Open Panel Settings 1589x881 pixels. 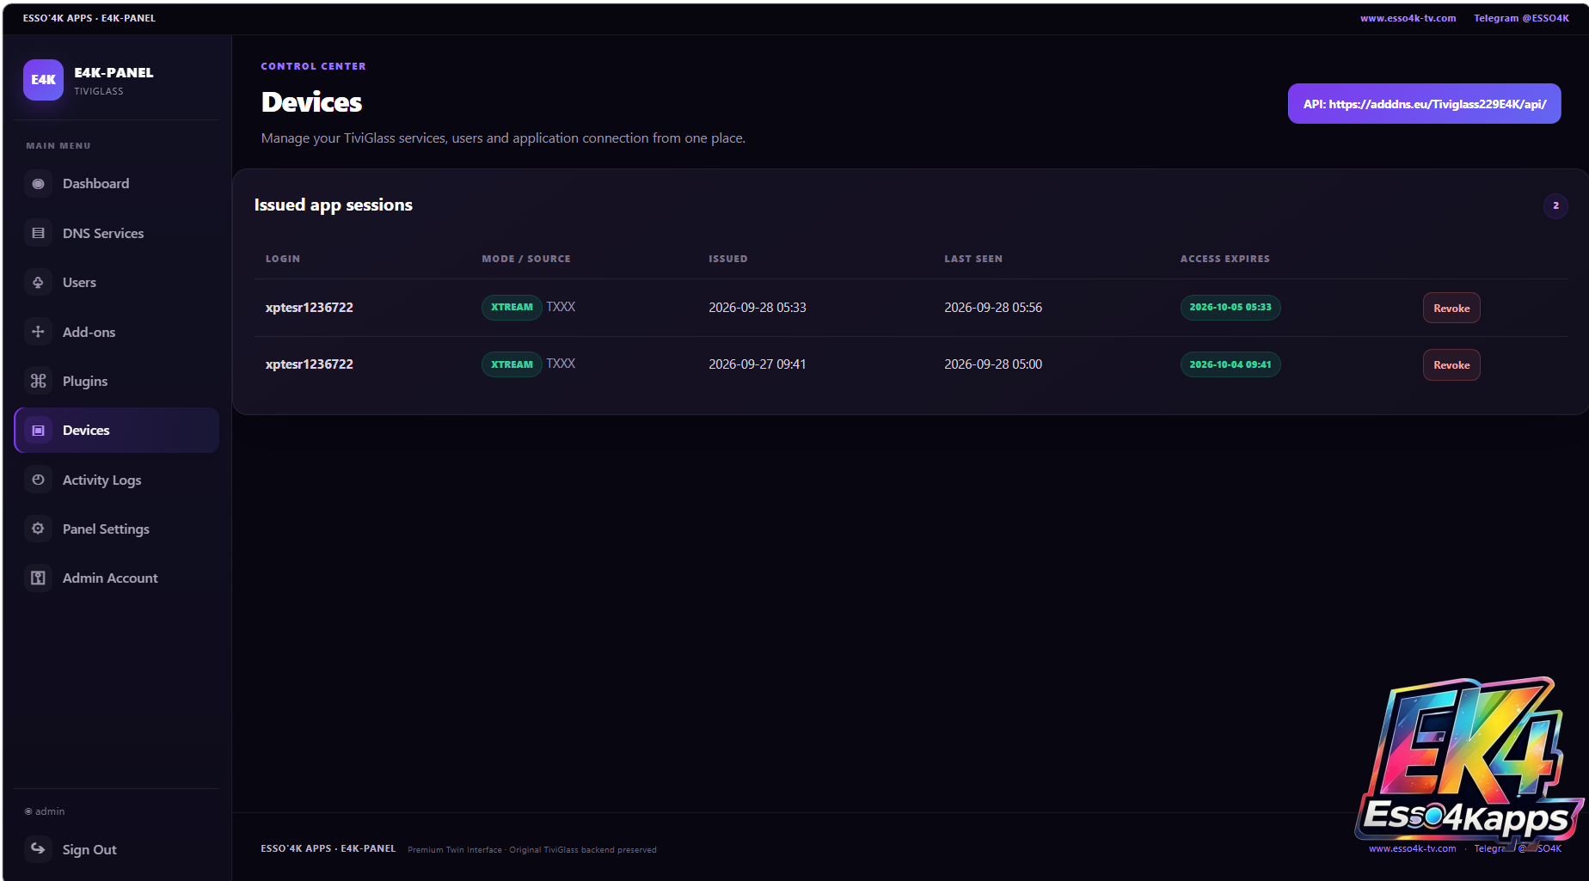117,529
